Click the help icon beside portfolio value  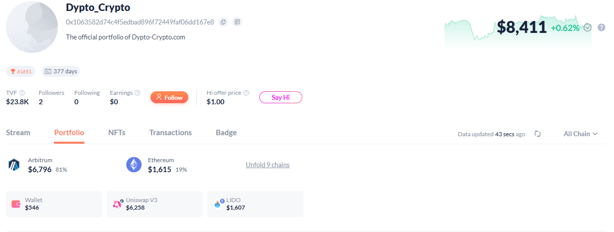tap(602, 27)
